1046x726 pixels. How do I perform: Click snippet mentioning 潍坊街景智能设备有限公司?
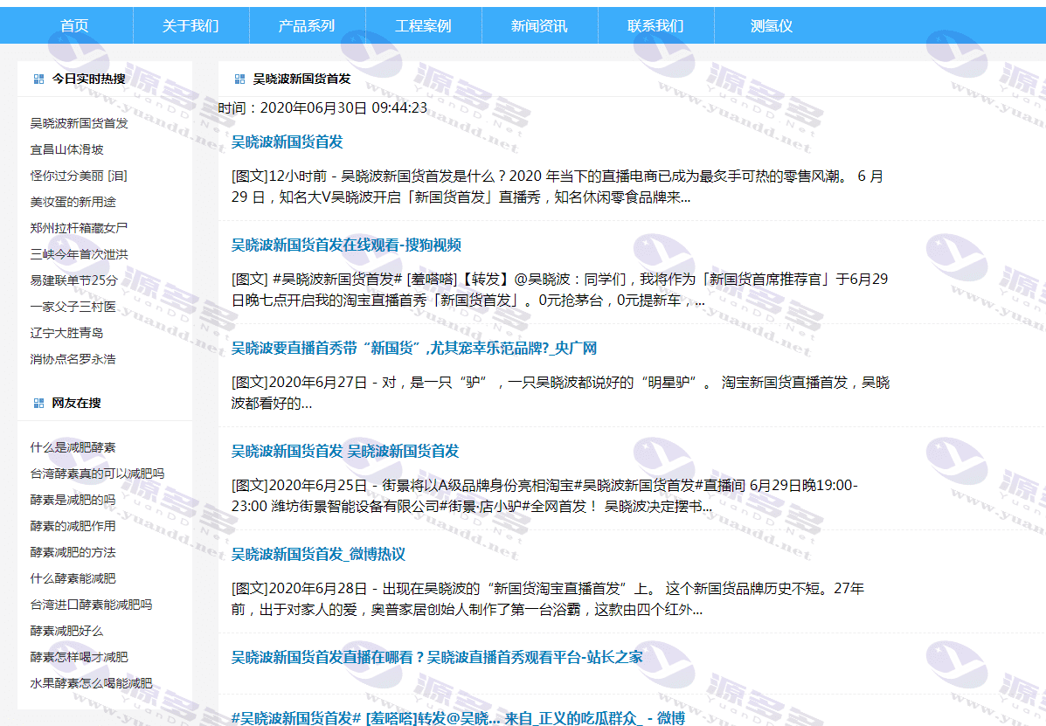(544, 496)
